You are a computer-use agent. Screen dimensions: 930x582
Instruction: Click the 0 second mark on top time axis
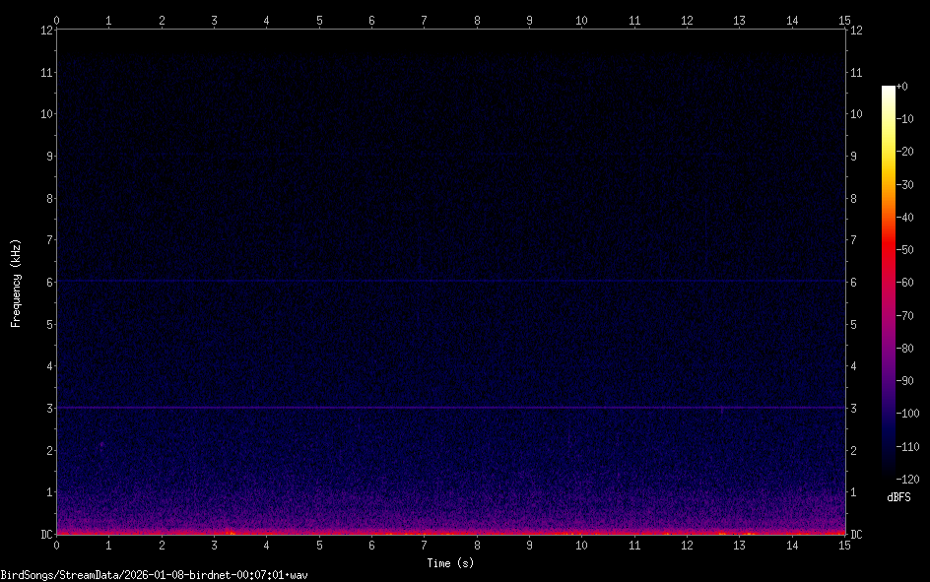[x=57, y=20]
